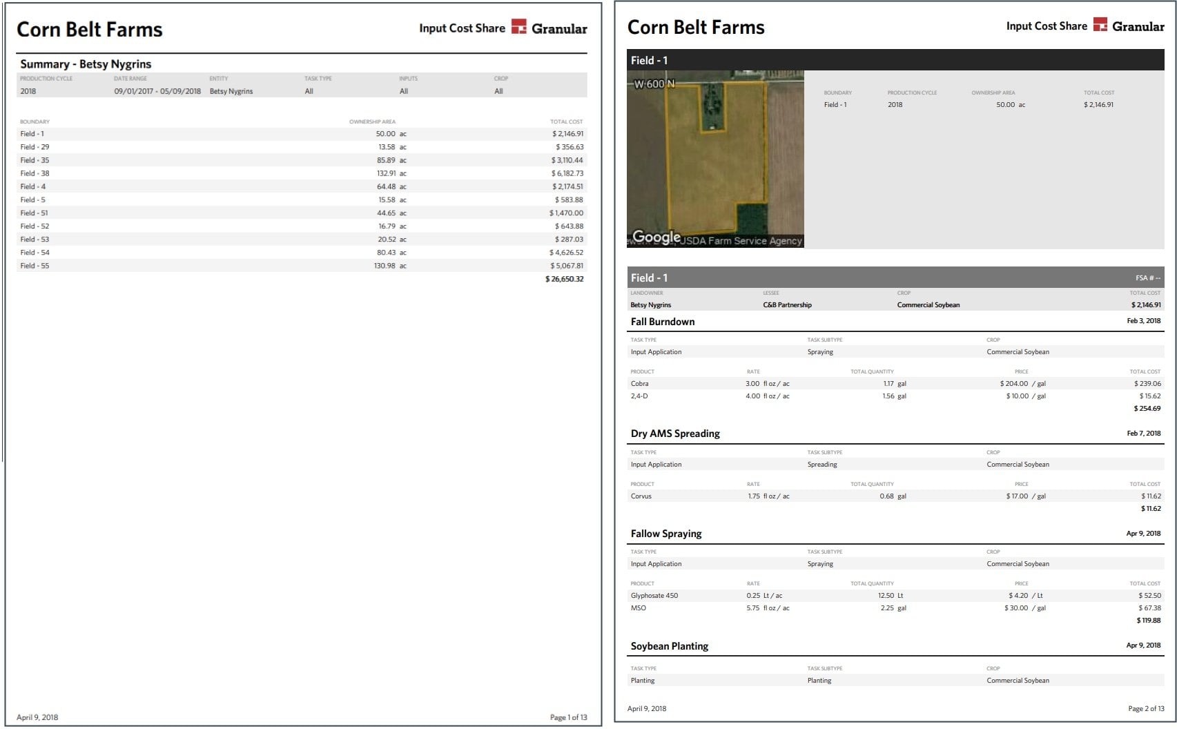Select the Glyphosate 450 product row
The width and height of the screenshot is (1177, 729).
click(x=895, y=596)
